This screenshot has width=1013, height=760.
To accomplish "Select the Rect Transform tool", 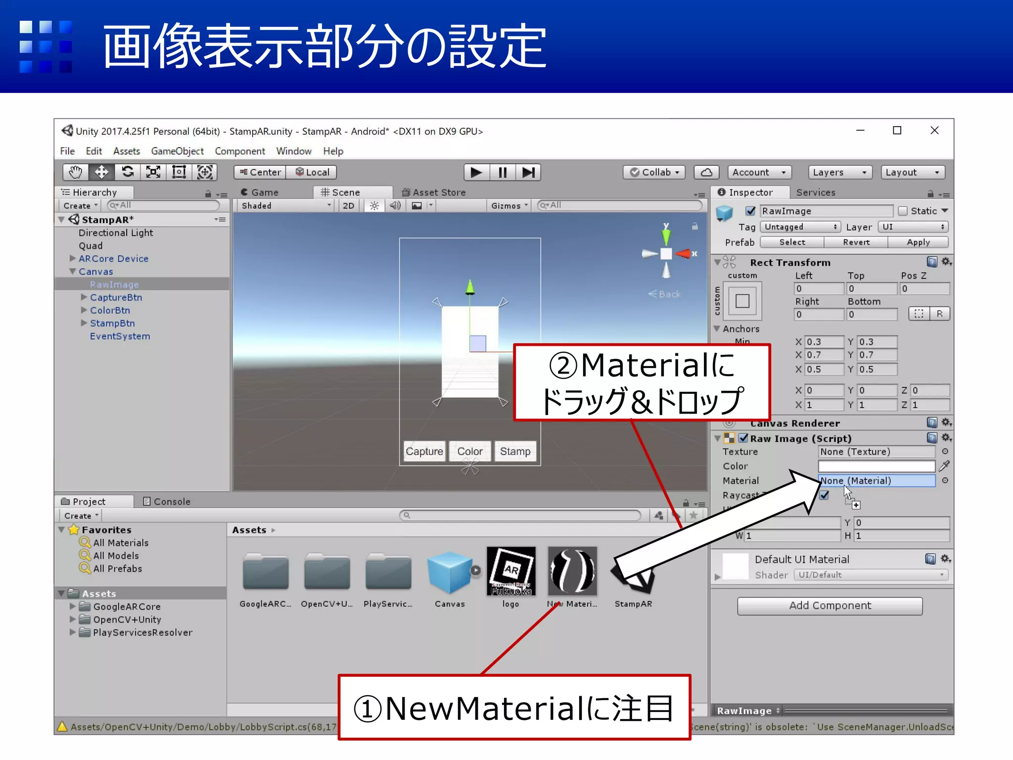I will coord(179,172).
